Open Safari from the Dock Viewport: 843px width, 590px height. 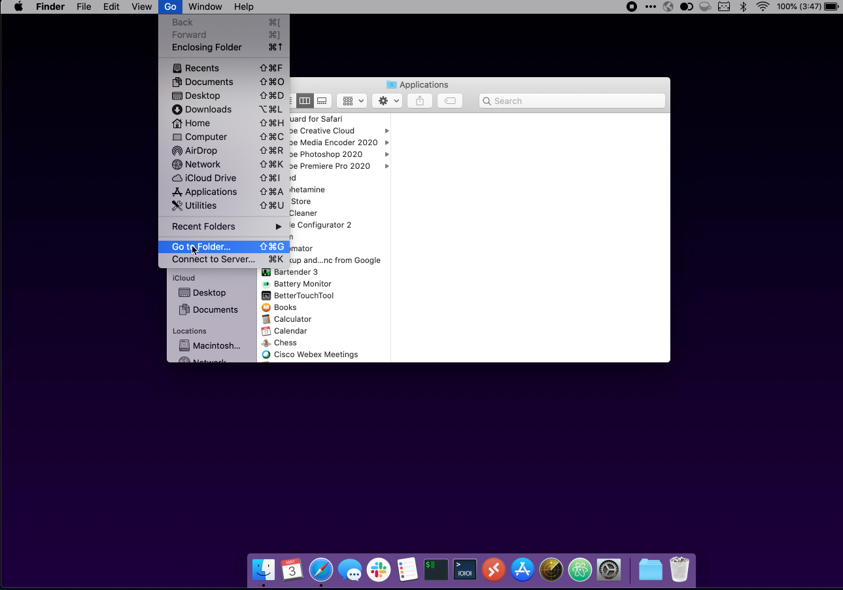(x=321, y=570)
